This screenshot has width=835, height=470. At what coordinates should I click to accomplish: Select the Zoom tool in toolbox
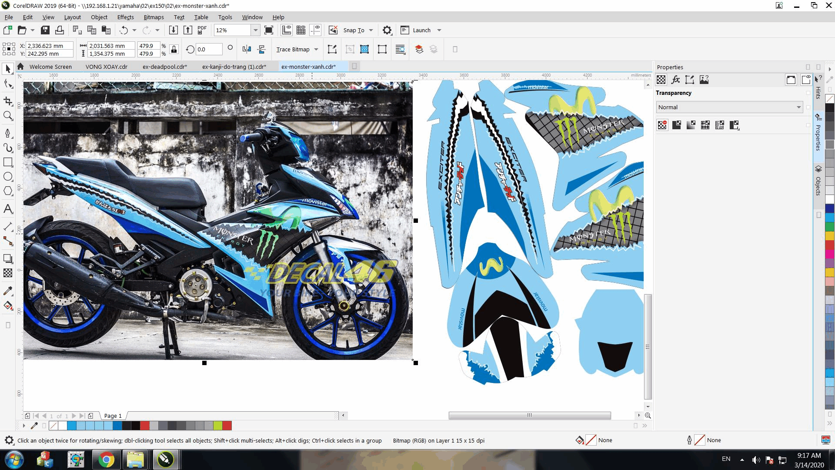tap(8, 116)
